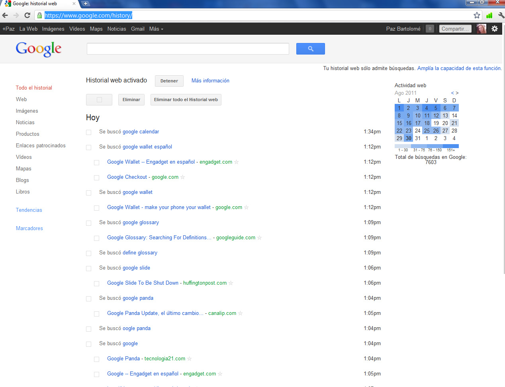Go to previous month in activity calendar
Image resolution: width=505 pixels, height=387 pixels.
click(452, 93)
